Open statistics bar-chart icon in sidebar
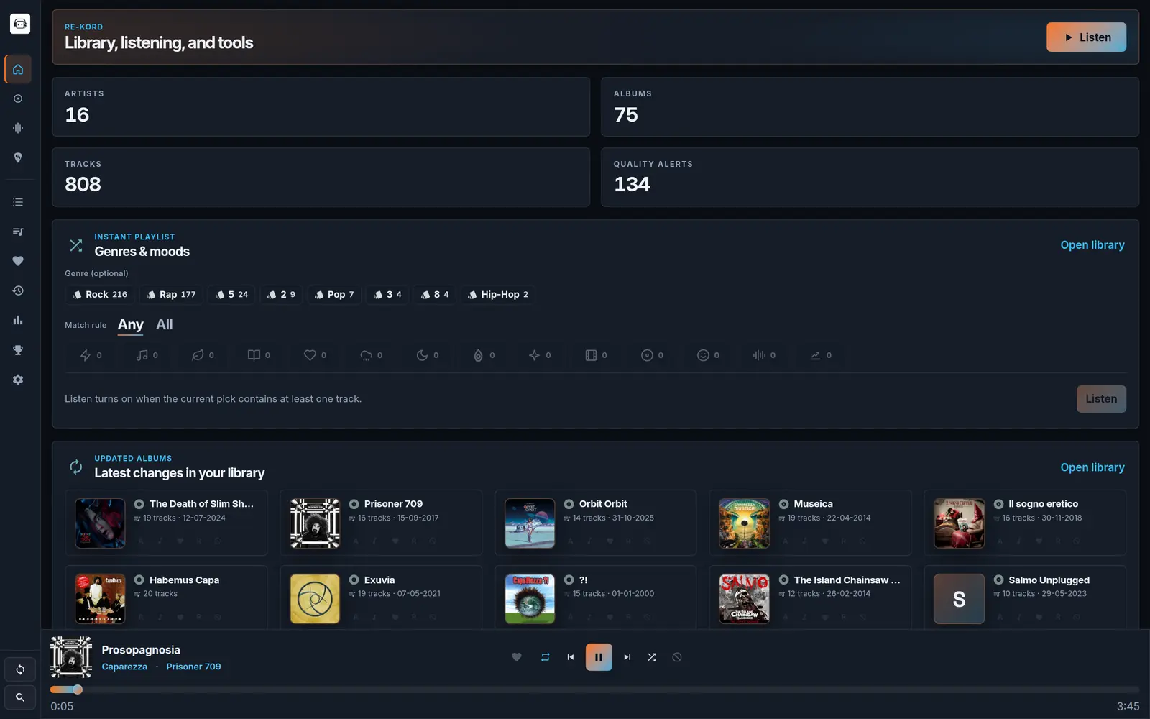Image resolution: width=1150 pixels, height=719 pixels. pos(18,320)
